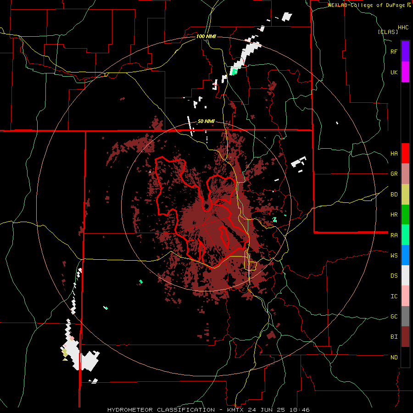413x413 pixels.
Task: Click the RA light-green legend swatch
Action: [405, 235]
